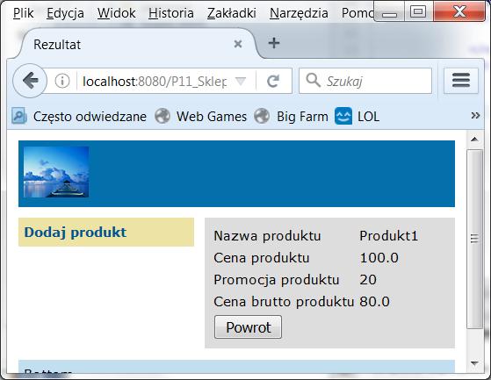
Task: Click the Big Farm globe icon
Action: (262, 117)
